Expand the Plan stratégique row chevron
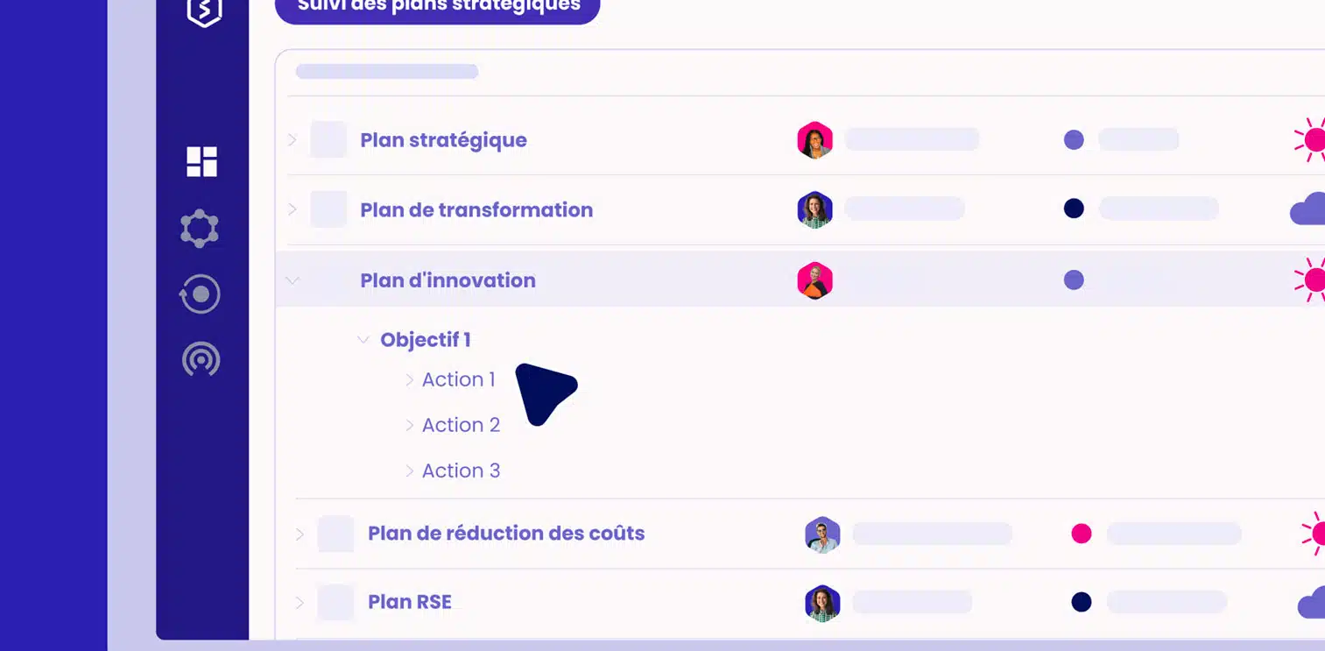Viewport: 1325px width, 651px height. tap(292, 140)
